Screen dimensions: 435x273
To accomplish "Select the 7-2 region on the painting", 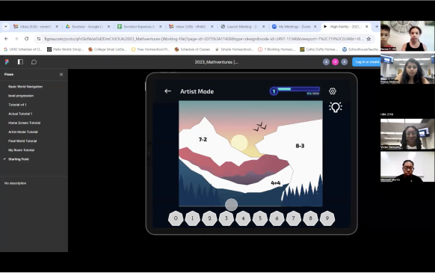I will pyautogui.click(x=203, y=139).
